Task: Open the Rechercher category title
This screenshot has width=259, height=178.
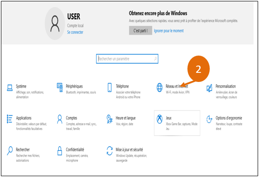Action: point(23,149)
